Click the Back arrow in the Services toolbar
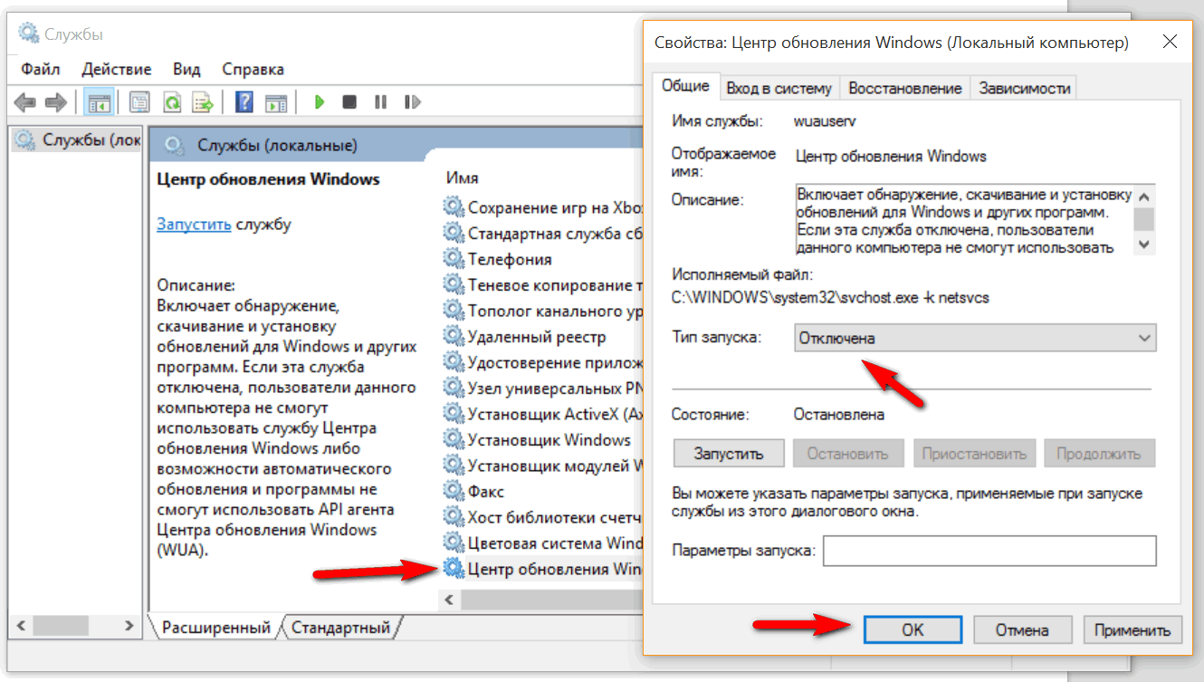The height and width of the screenshot is (682, 1204). 25,102
